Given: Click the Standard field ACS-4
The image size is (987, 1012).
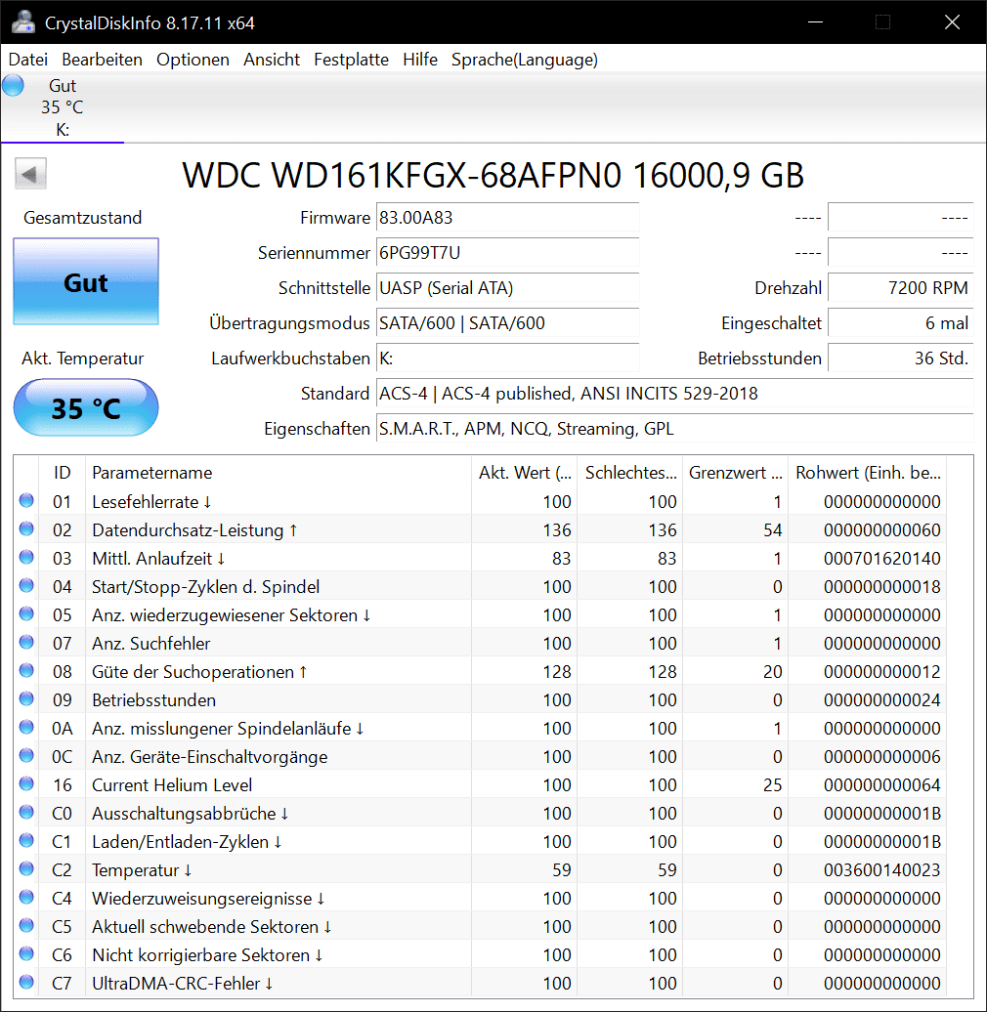Looking at the screenshot, I should point(674,393).
